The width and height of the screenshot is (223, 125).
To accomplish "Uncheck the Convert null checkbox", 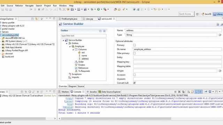I will click(x=134, y=83).
